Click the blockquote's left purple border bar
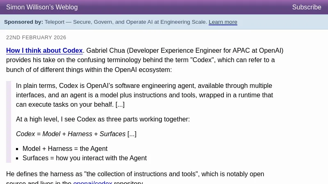The width and height of the screenshot is (328, 184). [8, 122]
